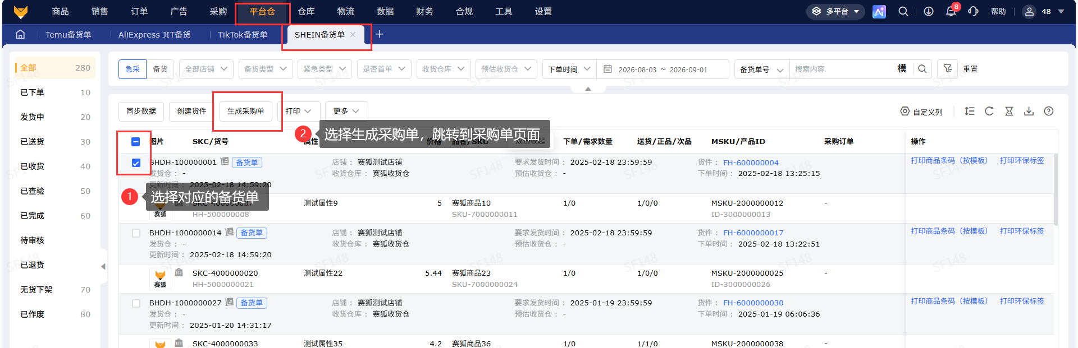This screenshot has height=348, width=1078.
Task: Switch to Temu备货单 tab
Action: tap(68, 35)
